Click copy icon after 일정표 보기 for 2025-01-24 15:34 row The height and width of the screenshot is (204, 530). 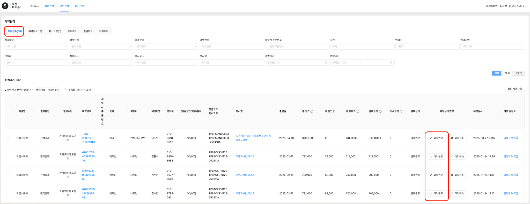[x=517, y=156]
